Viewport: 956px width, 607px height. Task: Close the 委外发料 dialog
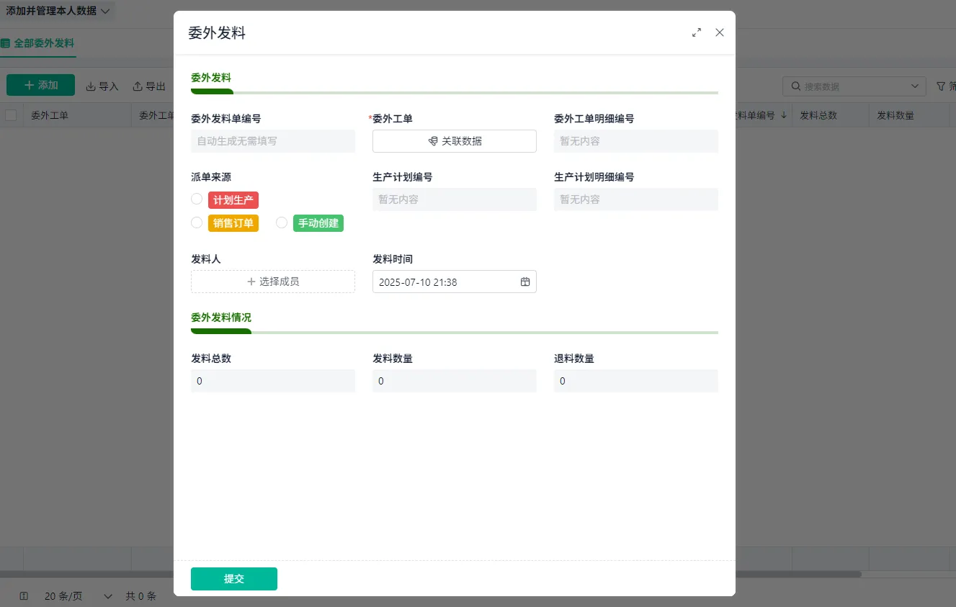pos(720,32)
